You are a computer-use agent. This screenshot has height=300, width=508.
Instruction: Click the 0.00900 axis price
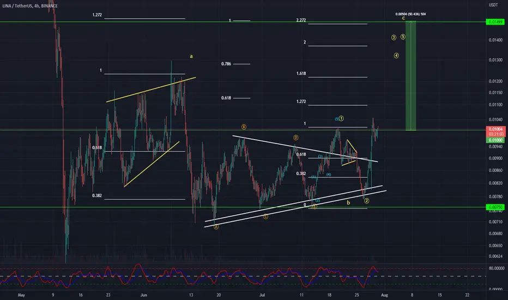point(495,158)
